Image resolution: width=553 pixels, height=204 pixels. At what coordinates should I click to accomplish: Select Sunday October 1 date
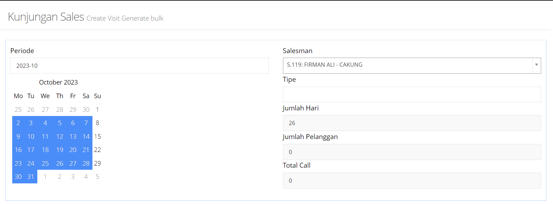(x=97, y=110)
